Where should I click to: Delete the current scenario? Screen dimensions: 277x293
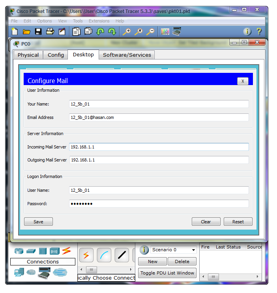182,261
